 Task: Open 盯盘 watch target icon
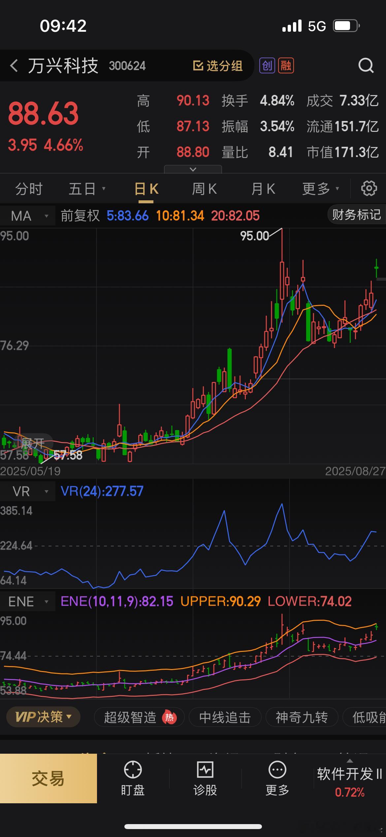133,770
